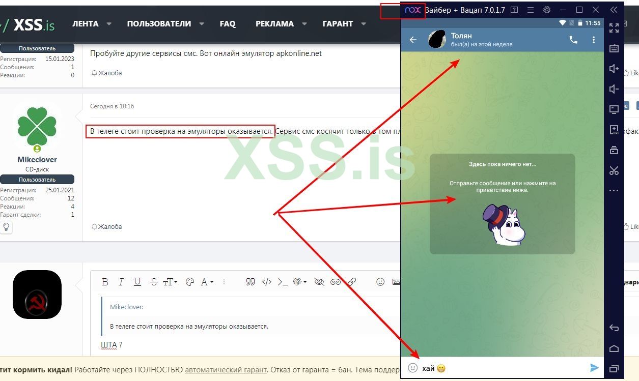
Task: Insert hidden content with crossed-eye icon
Action: point(319,282)
